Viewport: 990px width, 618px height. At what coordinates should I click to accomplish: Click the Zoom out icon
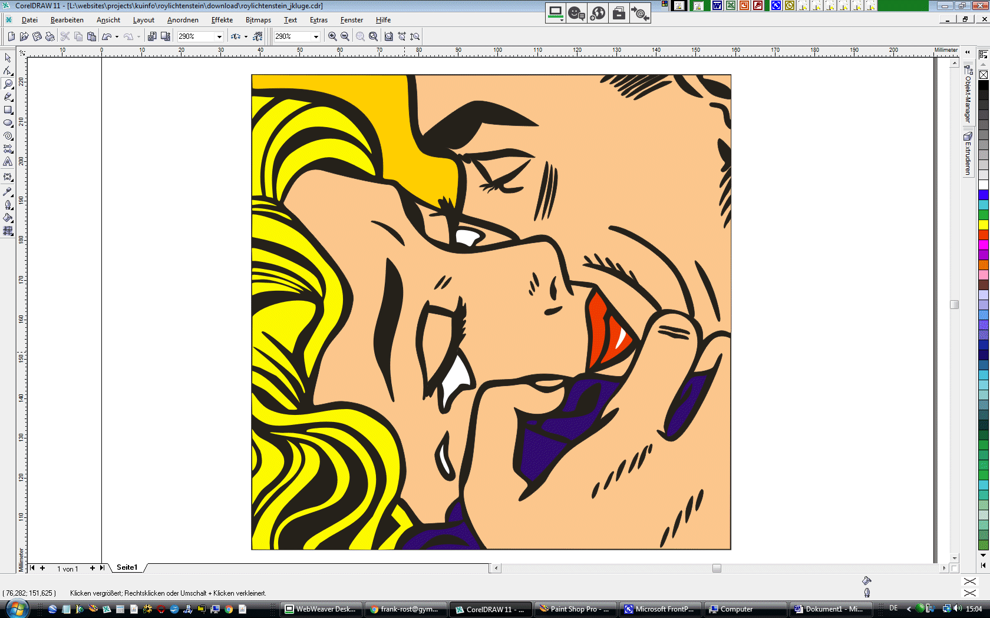[x=345, y=36]
